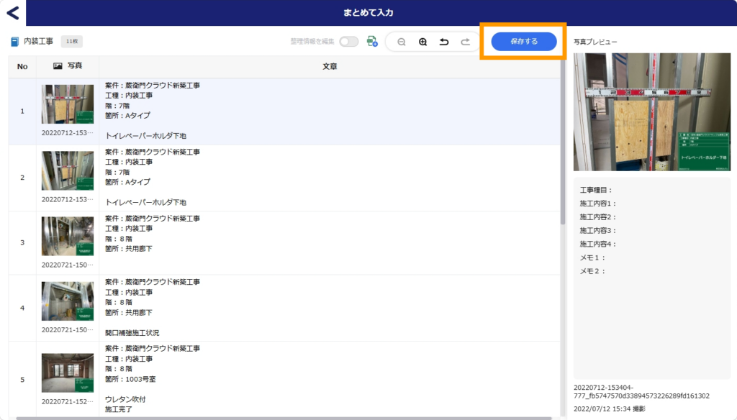
Task: Click 箇所：共用廊下 text in row 3
Action: pos(129,249)
